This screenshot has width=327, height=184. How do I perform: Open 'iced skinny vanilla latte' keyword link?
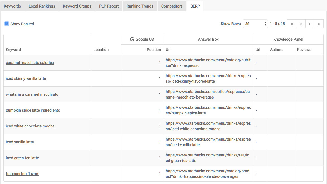point(26,78)
